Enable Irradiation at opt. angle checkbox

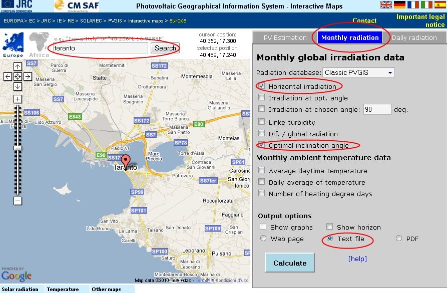point(261,97)
